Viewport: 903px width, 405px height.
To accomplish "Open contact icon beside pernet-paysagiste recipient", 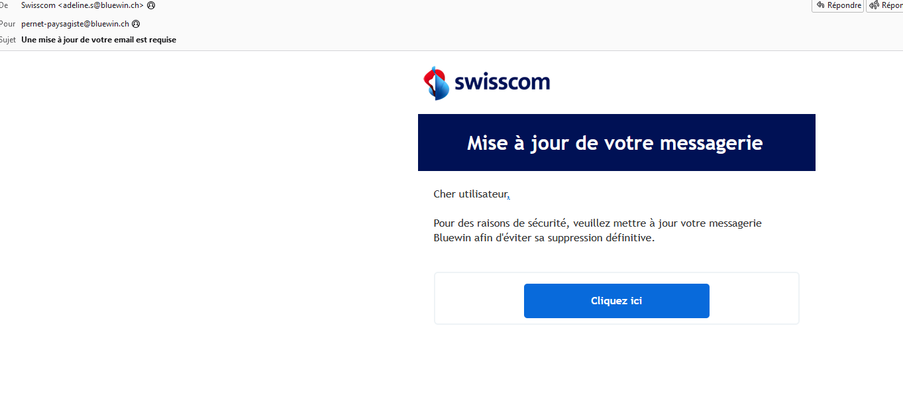I will coord(136,24).
